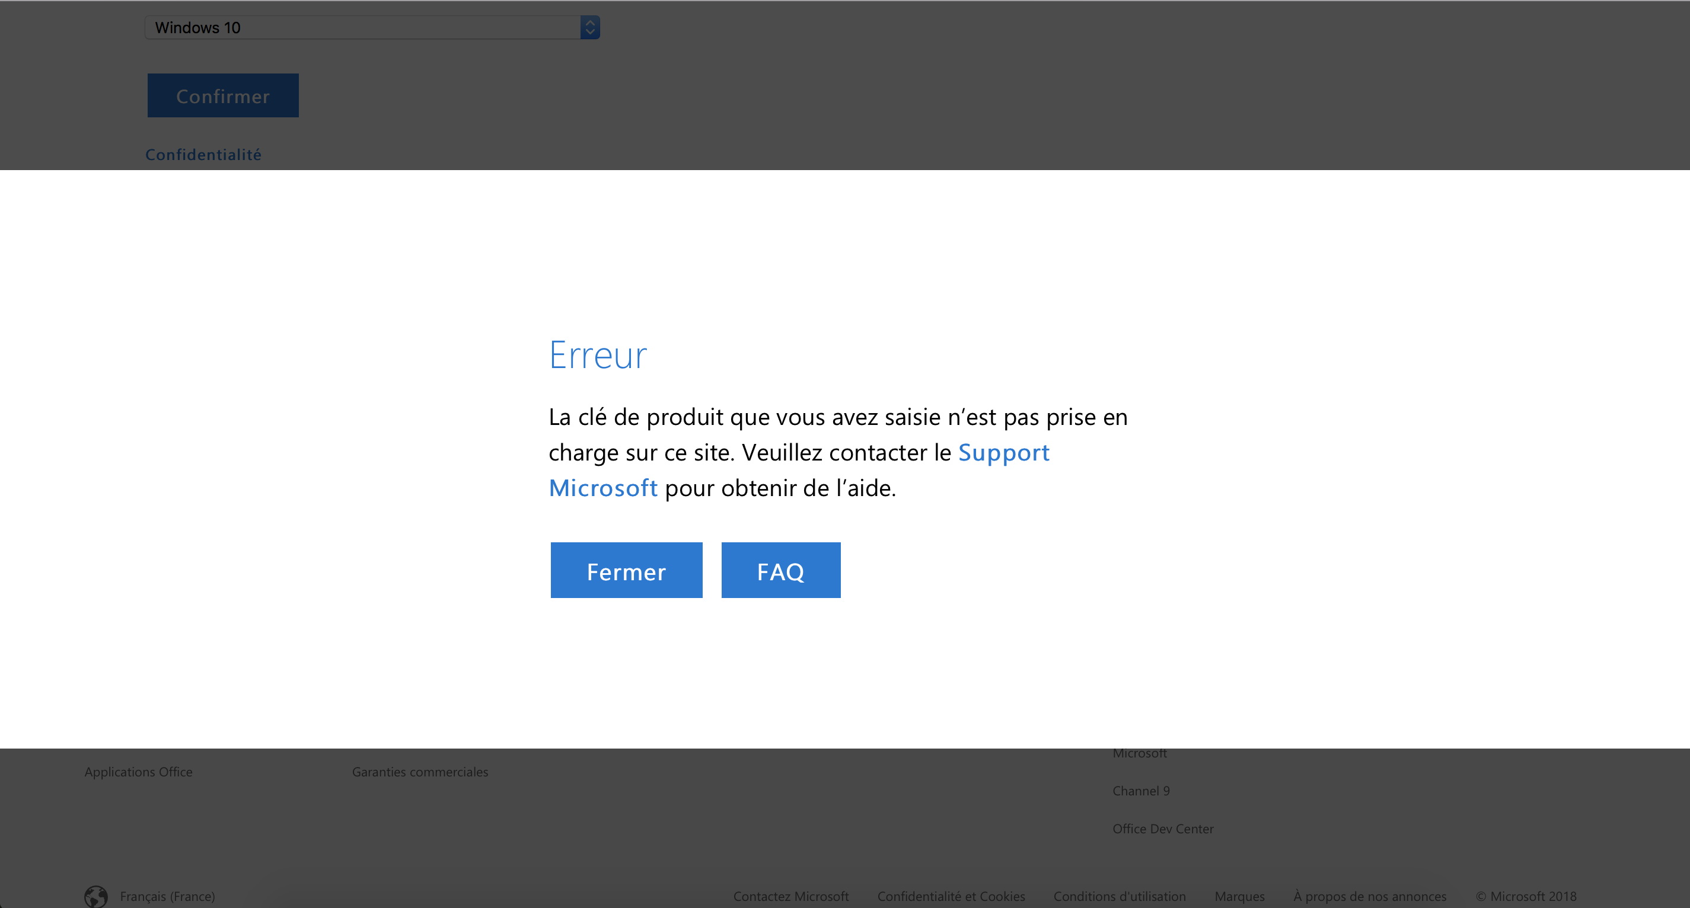Open the Applications Office footer link
The width and height of the screenshot is (1690, 908).
pyautogui.click(x=138, y=772)
